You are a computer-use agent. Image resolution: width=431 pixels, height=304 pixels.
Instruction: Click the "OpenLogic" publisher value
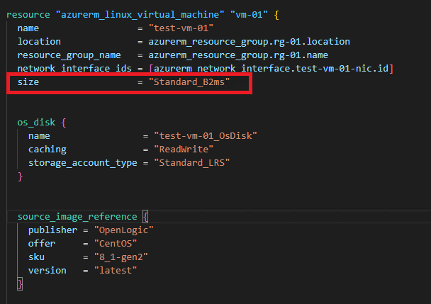[x=123, y=230]
